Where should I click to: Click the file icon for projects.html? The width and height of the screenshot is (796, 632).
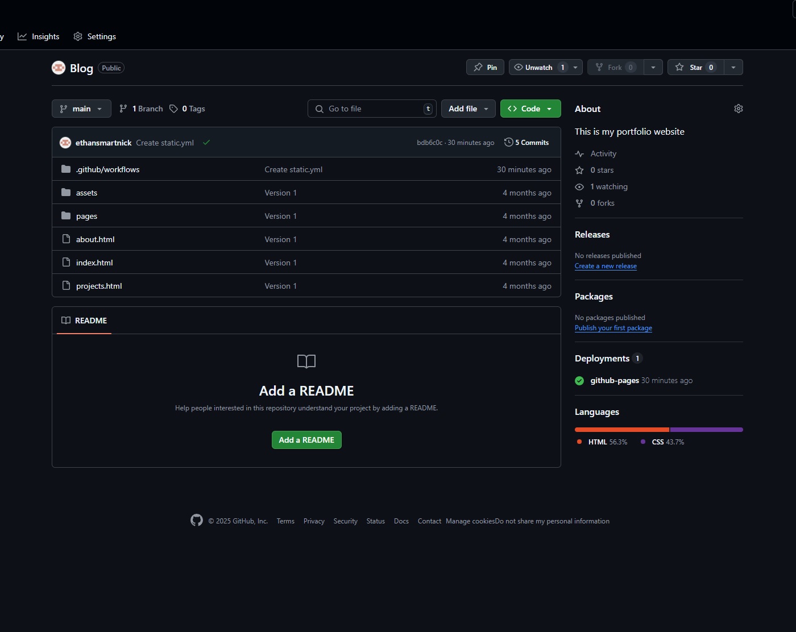point(66,285)
